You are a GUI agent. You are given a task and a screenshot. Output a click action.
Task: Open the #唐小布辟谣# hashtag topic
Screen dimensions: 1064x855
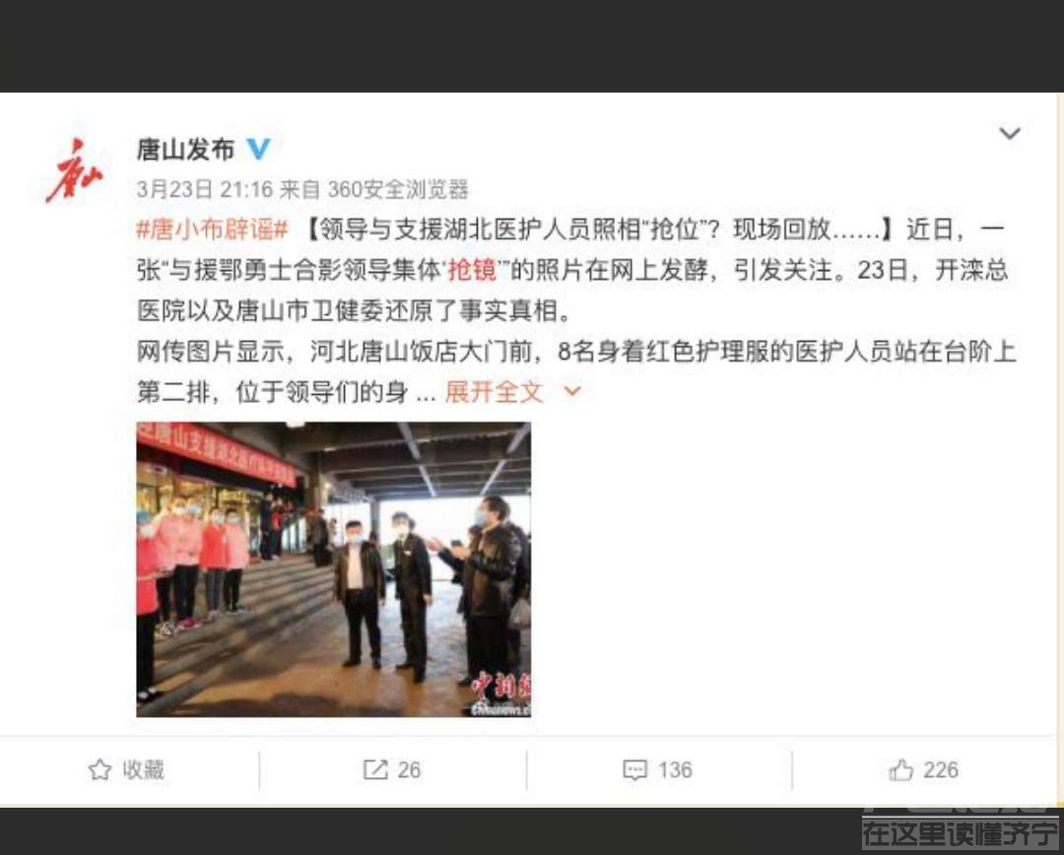tap(213, 230)
